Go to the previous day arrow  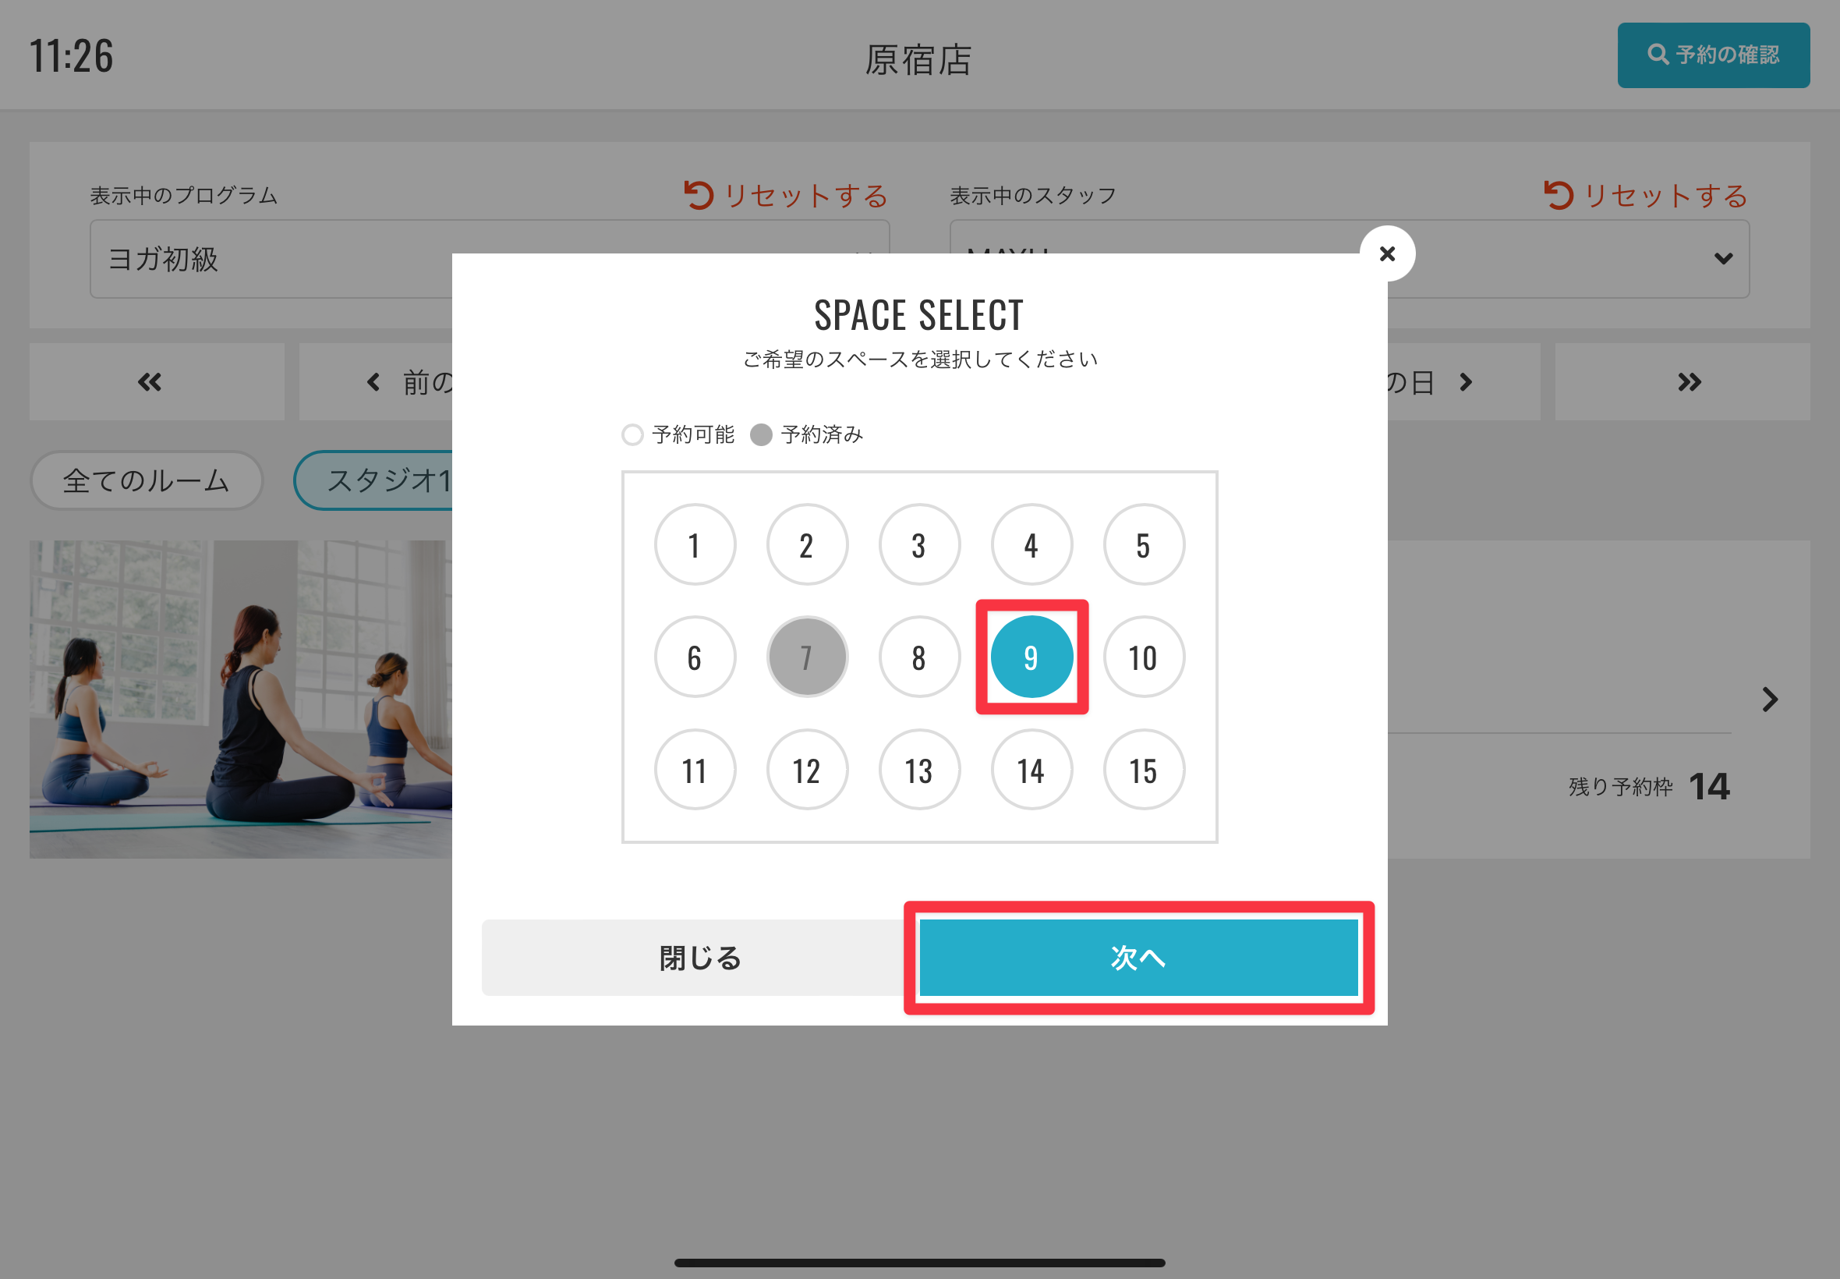tap(373, 382)
